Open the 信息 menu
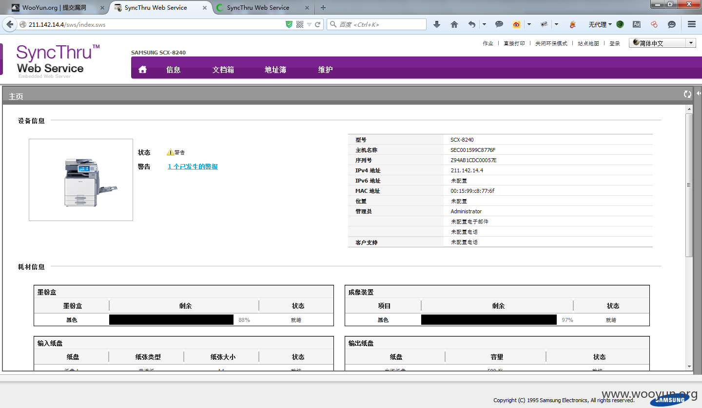702x408 pixels. coord(174,70)
